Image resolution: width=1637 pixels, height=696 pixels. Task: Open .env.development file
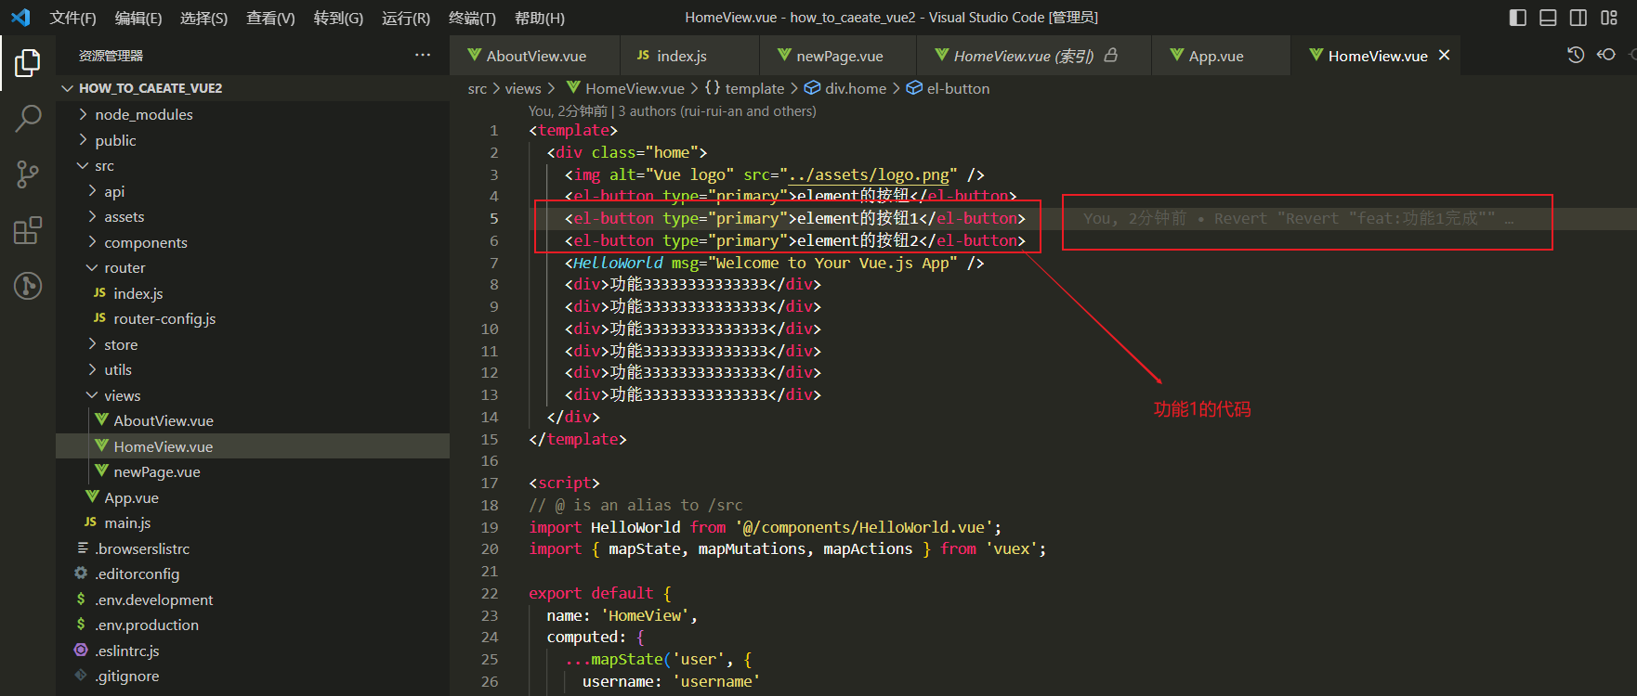tap(253, 599)
